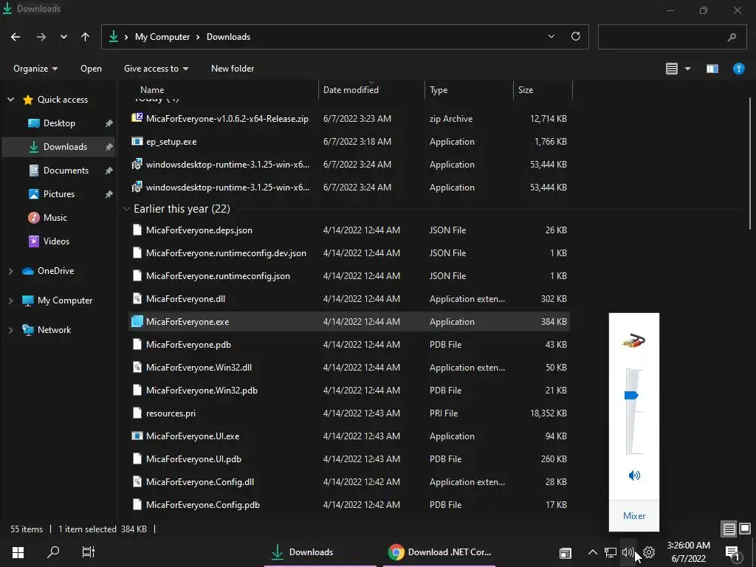Expand the address bar history dropdown

coord(551,37)
